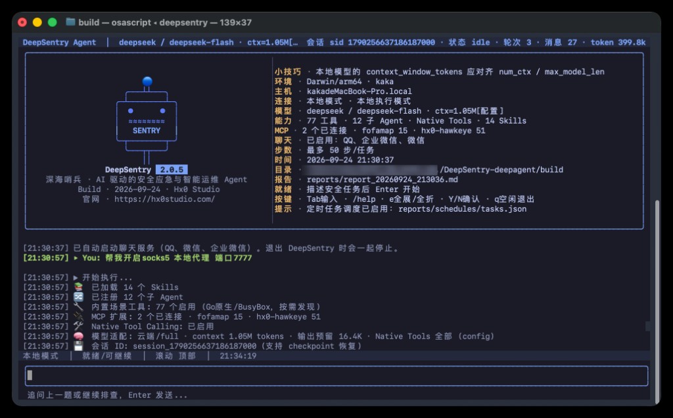Image resolution: width=673 pixels, height=418 pixels.
Task: Click 滚动 顶部 in the bottom status bar
Action: click(175, 356)
